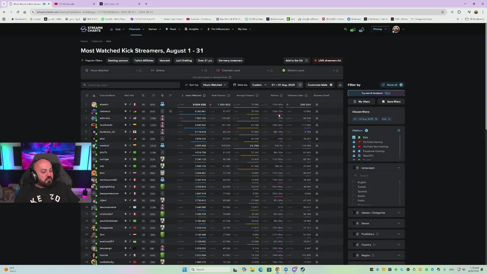Tick the Arabic language checkbox
Viewport: 487px width, 274px height.
pos(354,196)
